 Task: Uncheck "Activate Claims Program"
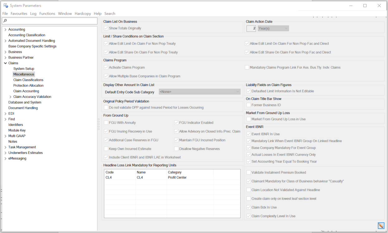(106, 67)
